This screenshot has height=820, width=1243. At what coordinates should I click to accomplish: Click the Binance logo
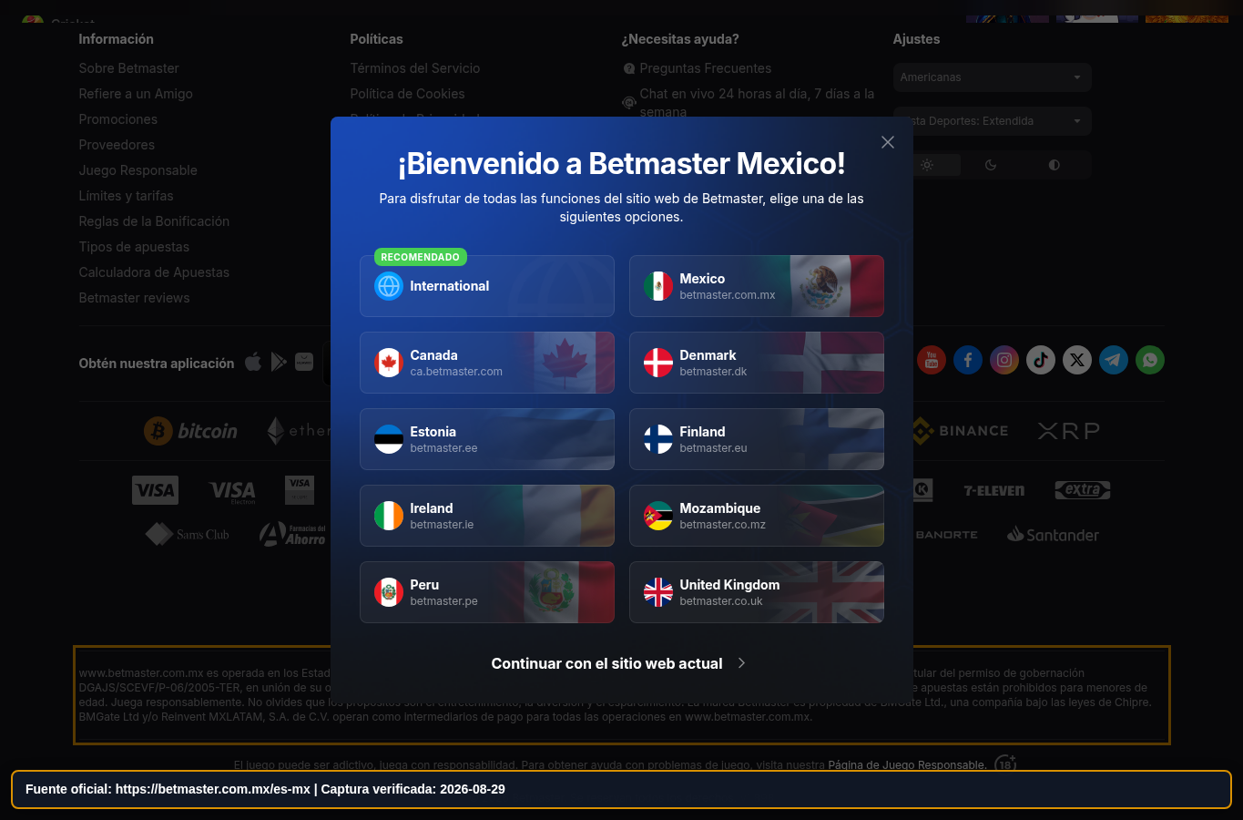(960, 431)
